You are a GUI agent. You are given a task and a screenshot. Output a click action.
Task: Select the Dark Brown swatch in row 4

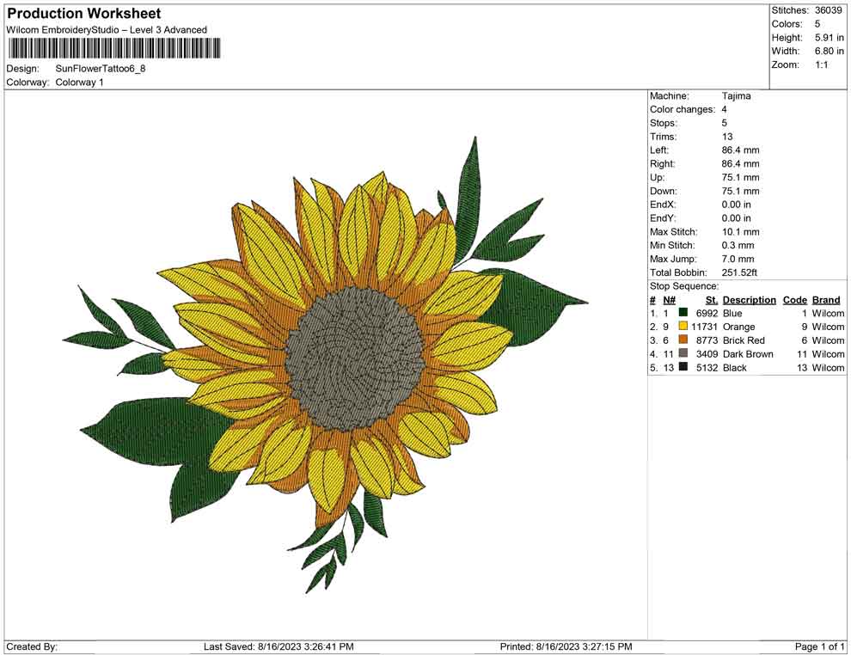click(x=683, y=354)
